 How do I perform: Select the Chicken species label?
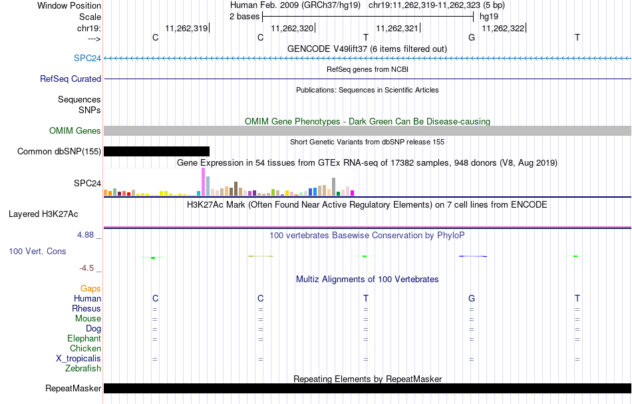(85, 348)
